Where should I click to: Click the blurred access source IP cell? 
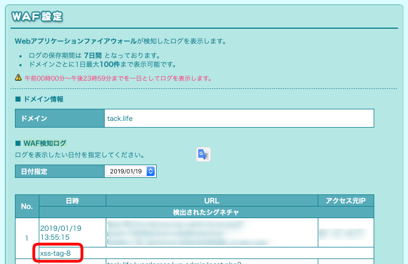point(346,233)
